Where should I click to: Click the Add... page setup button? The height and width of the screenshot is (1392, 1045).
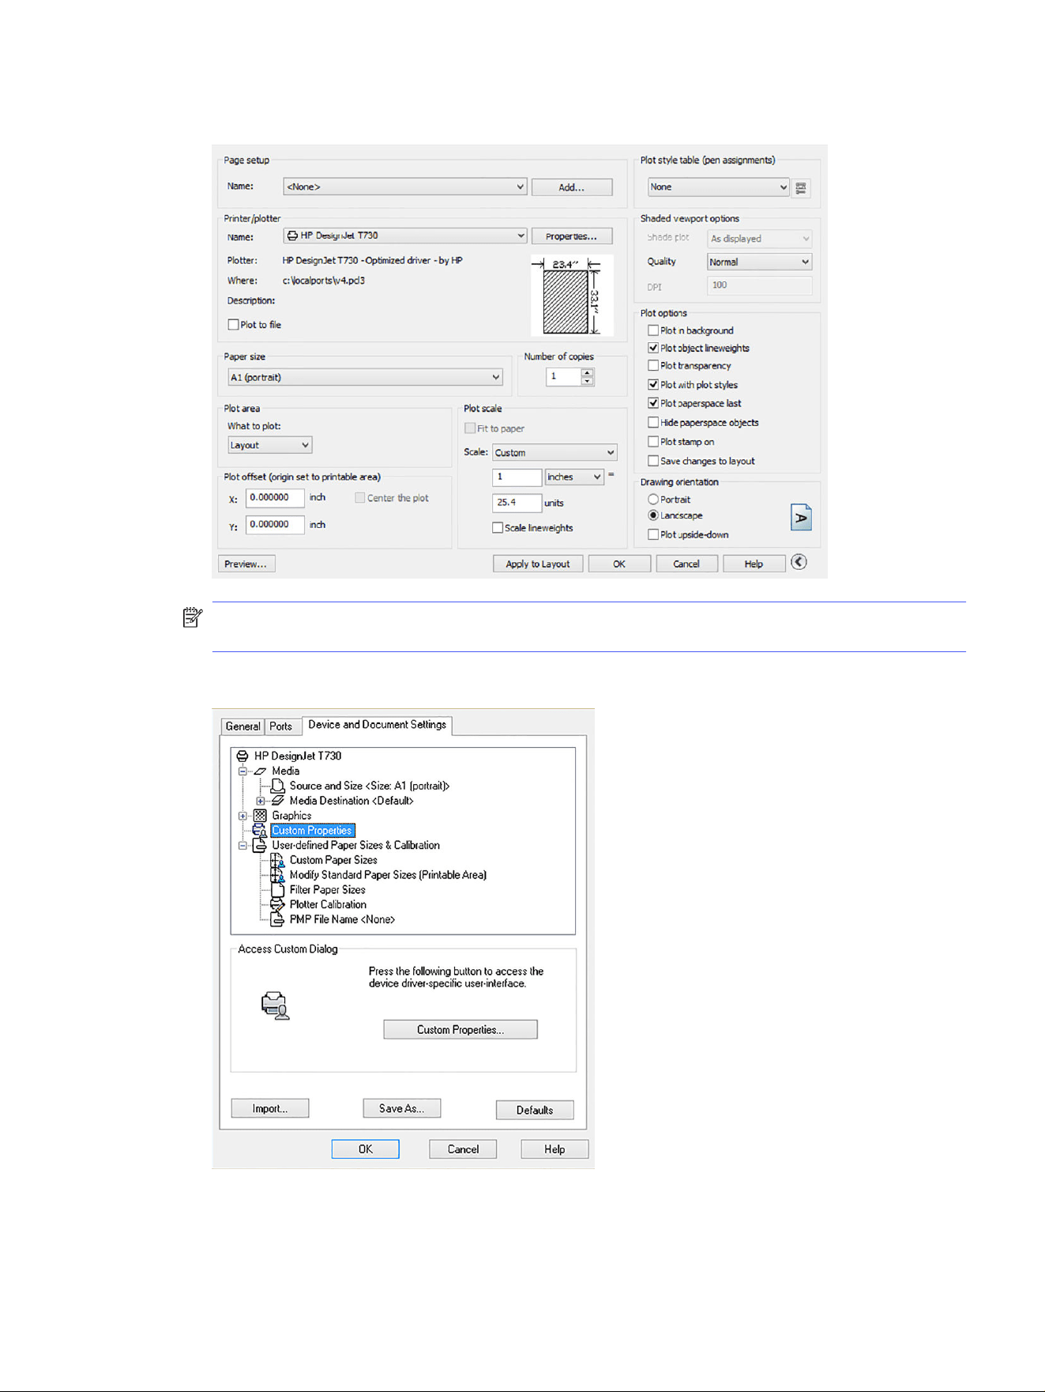click(x=572, y=187)
